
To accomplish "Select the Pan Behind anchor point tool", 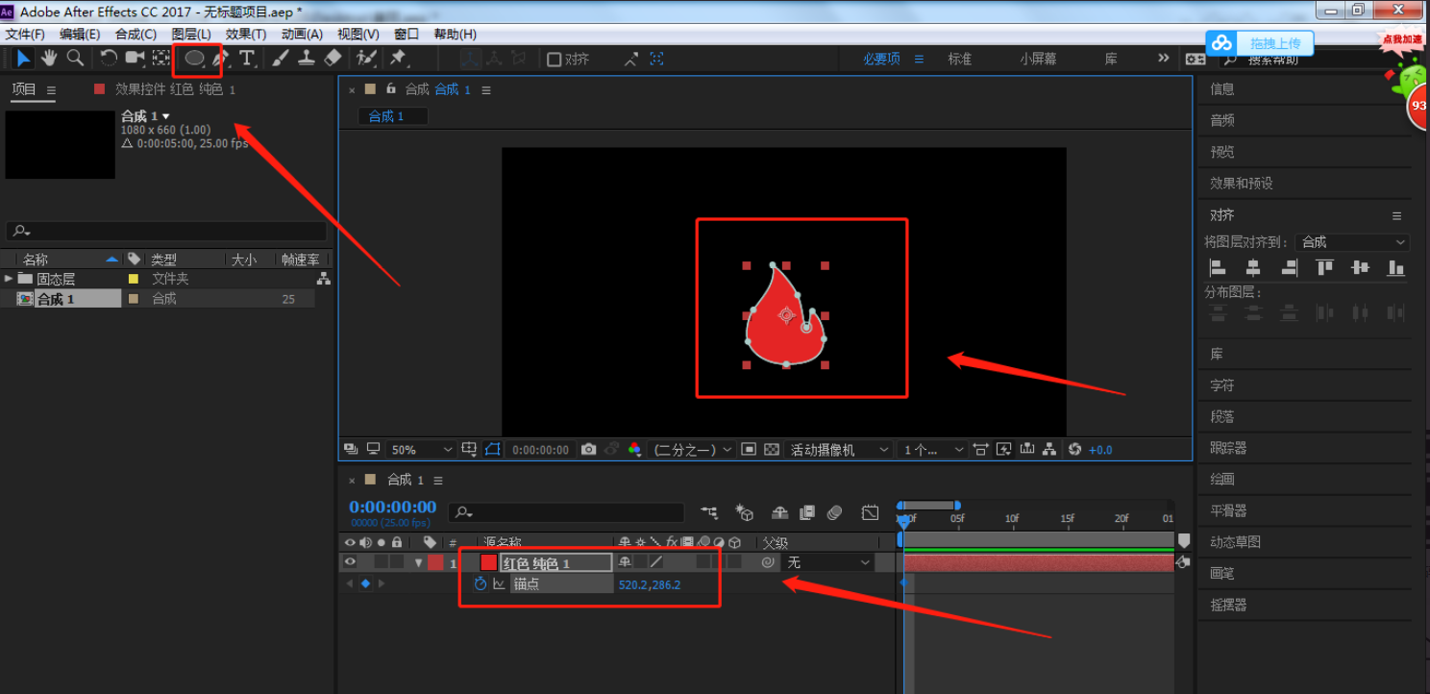I will pos(160,59).
